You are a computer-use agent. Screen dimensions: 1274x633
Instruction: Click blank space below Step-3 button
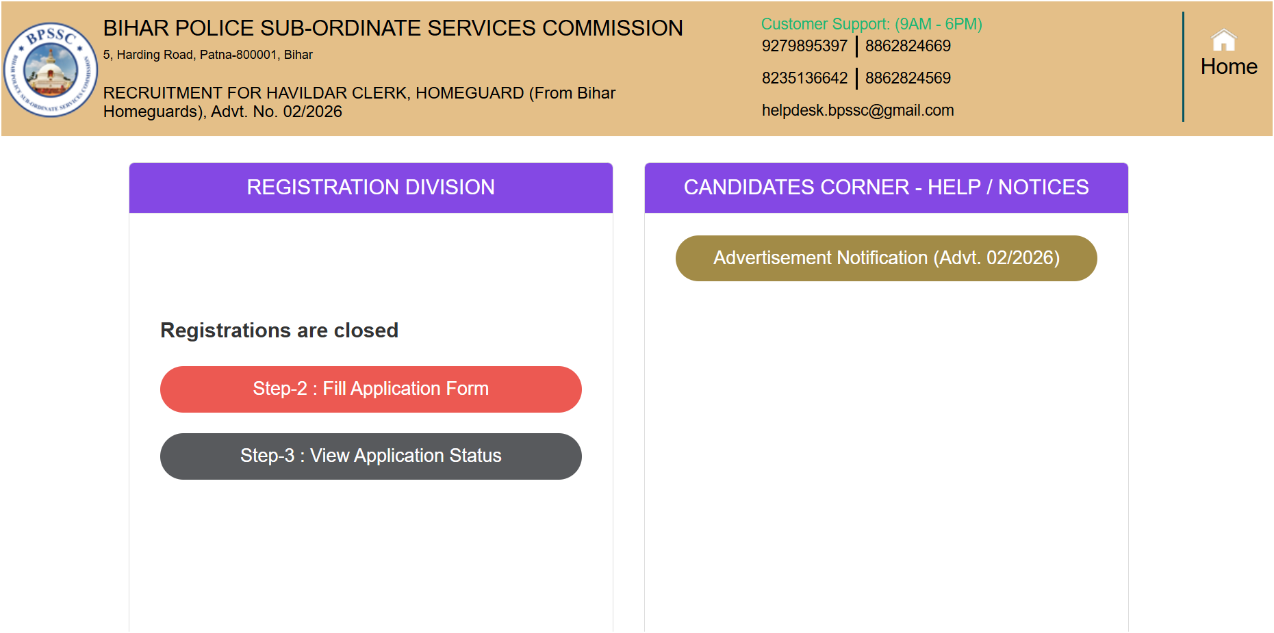[370, 554]
